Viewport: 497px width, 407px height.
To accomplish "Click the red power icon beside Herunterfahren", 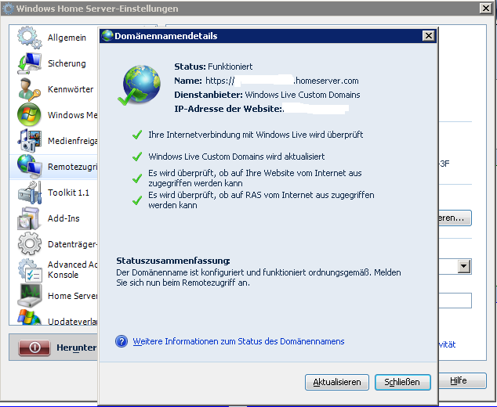I will tap(34, 348).
